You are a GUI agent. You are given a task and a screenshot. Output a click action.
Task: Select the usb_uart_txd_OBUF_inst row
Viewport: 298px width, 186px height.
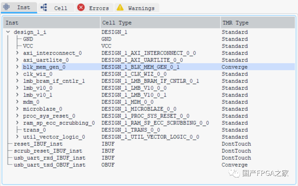coord(49,165)
